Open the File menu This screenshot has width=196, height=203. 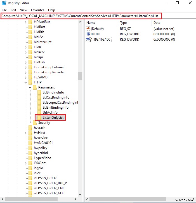4,10
